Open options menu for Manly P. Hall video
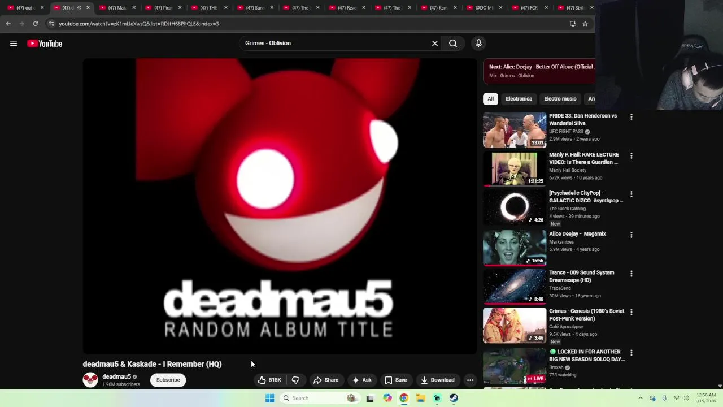 (x=631, y=155)
